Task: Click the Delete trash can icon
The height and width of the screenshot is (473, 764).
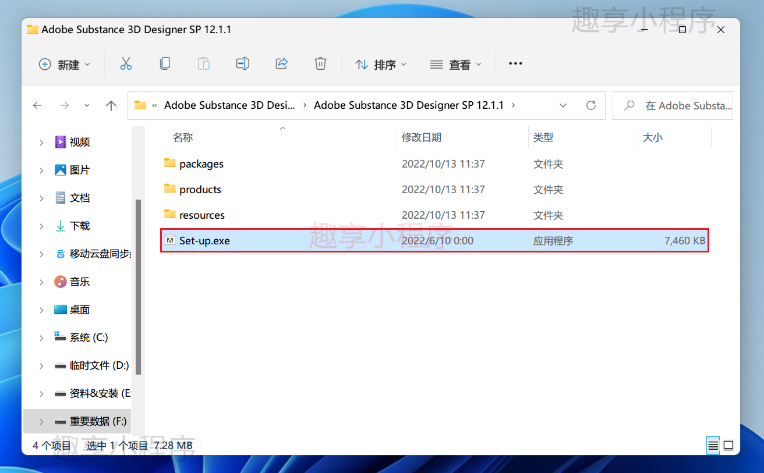Action: (320, 63)
